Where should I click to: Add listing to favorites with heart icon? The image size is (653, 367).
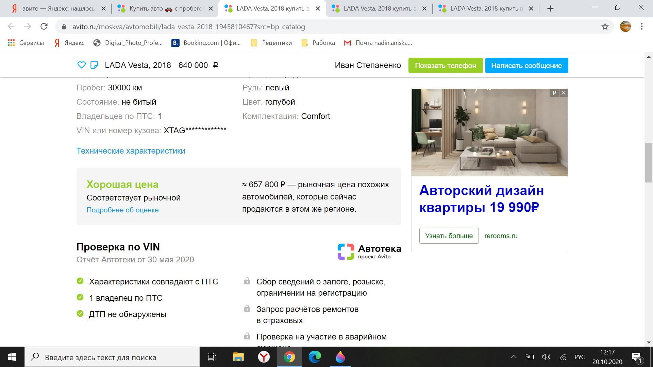[x=81, y=65]
